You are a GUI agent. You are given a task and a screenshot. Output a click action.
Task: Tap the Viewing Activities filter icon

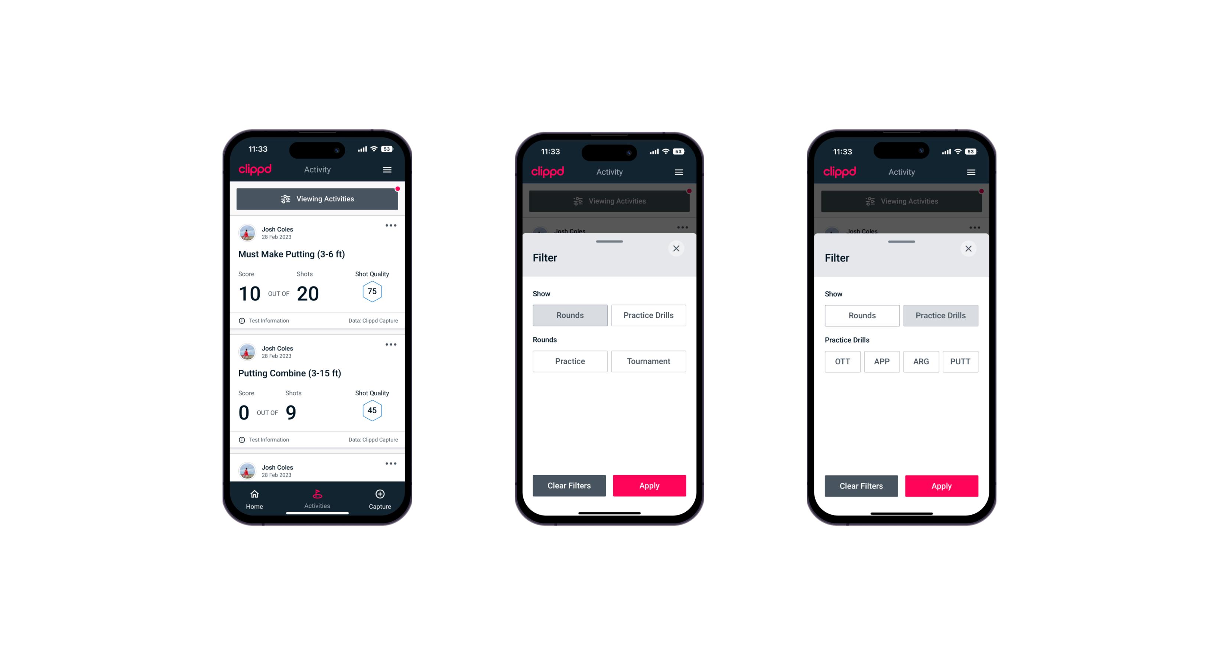pos(285,199)
